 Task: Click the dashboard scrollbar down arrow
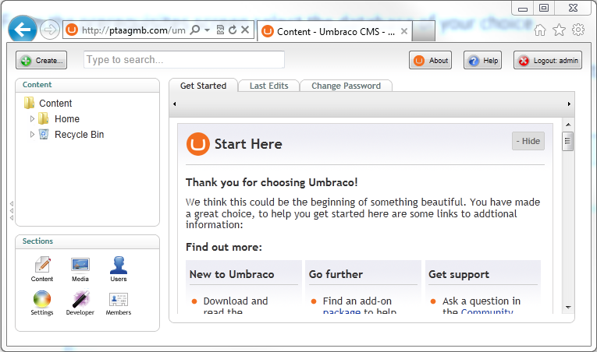pos(568,307)
